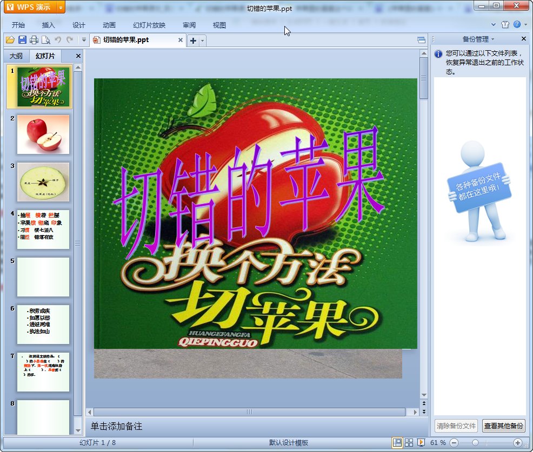
Task: Open Print Preview icon
Action: click(46, 40)
